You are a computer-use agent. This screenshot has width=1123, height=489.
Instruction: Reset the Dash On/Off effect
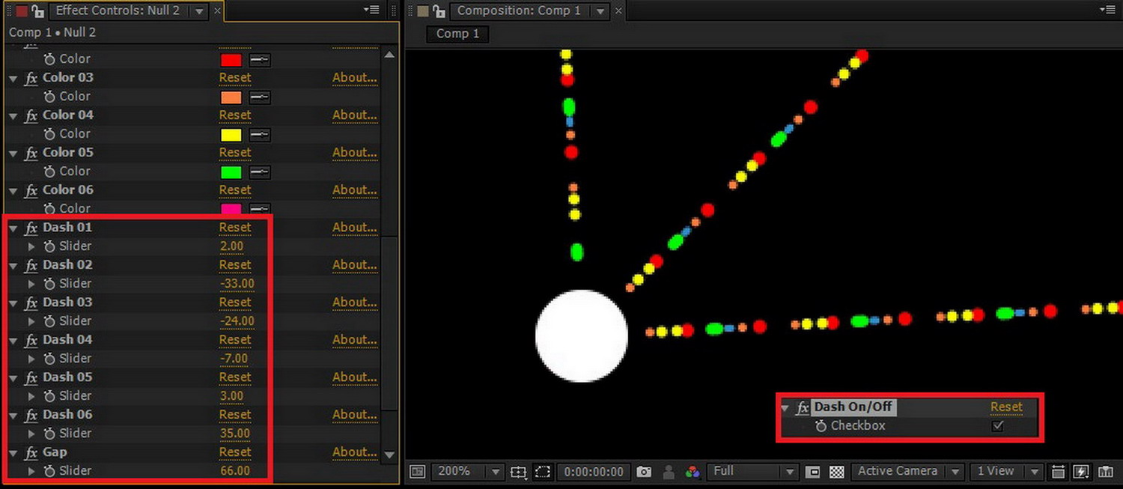[x=1006, y=407]
